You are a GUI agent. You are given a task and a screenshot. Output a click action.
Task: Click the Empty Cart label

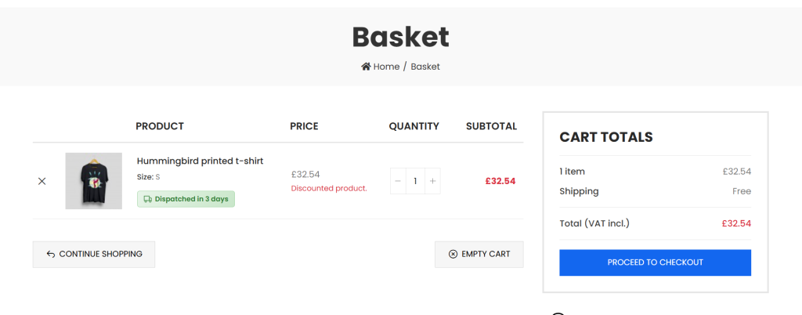coord(486,254)
